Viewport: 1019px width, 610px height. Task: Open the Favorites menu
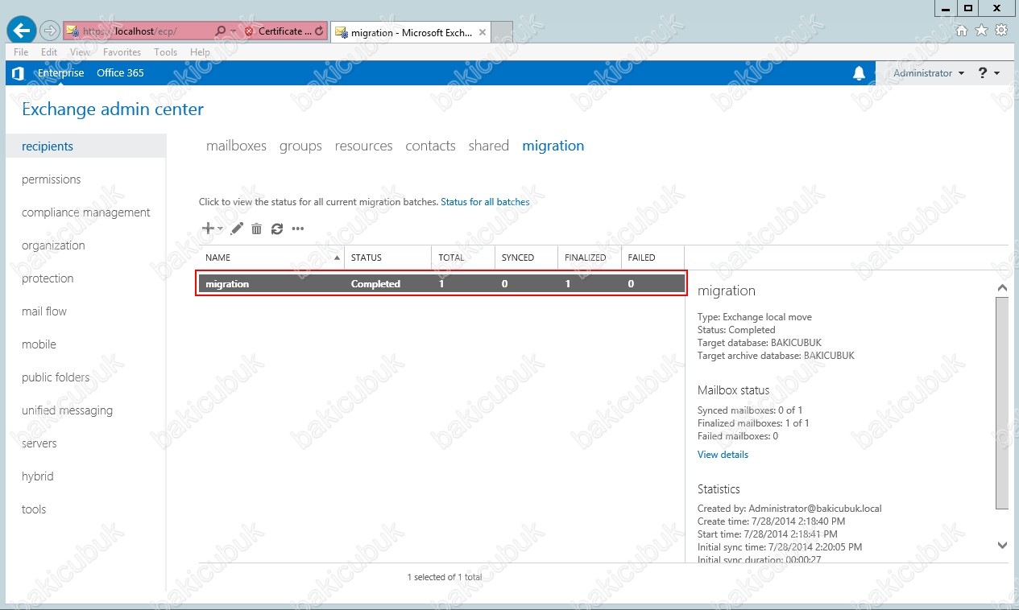[x=122, y=52]
